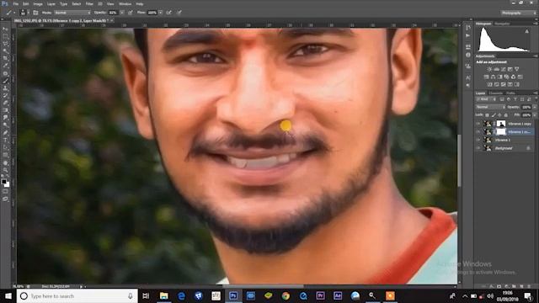Add a Black & White adjustment
The width and height of the screenshot is (539, 303).
click(499, 77)
